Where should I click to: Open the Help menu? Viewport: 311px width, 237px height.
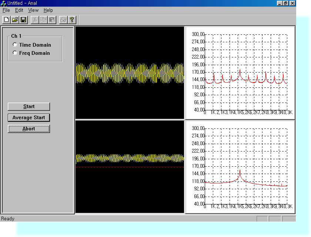[x=48, y=10]
